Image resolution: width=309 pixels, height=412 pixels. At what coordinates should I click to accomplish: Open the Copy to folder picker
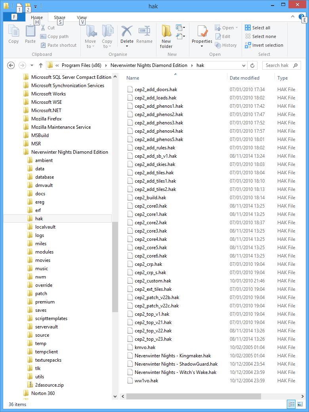107,36
